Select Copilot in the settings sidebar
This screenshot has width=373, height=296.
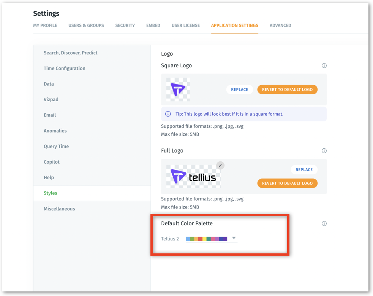52,162
